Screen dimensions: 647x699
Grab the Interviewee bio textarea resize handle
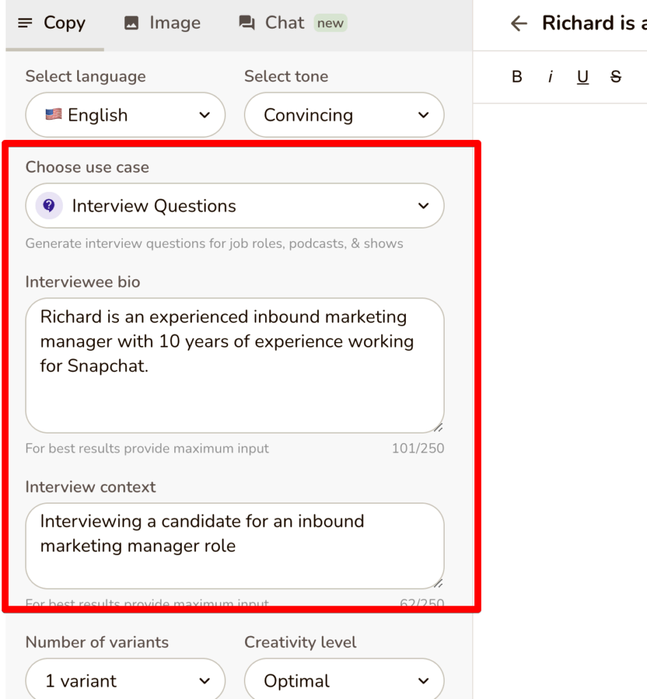coord(437,427)
